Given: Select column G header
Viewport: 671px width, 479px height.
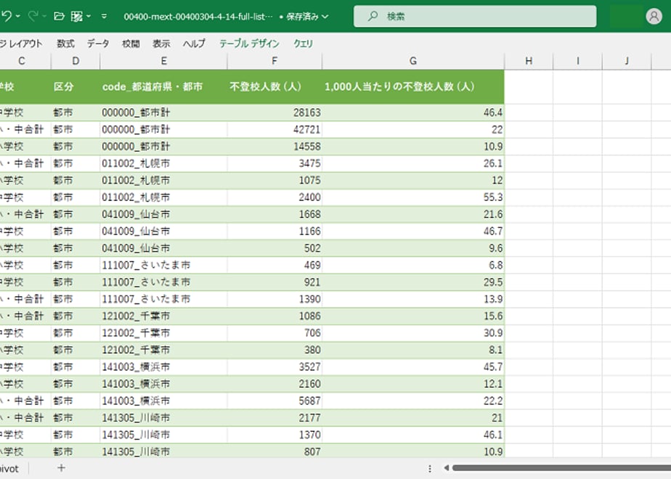Looking at the screenshot, I should 413,61.
